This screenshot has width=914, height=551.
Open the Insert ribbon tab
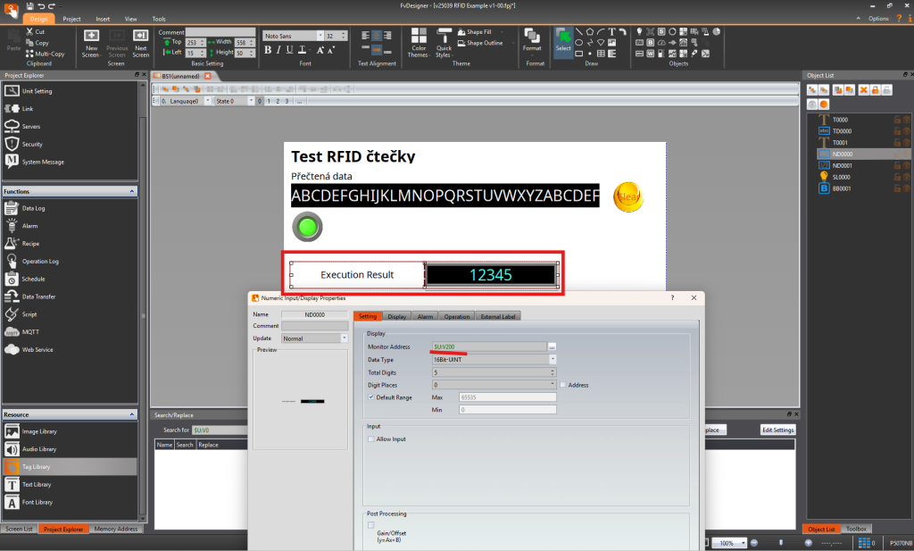tap(103, 18)
